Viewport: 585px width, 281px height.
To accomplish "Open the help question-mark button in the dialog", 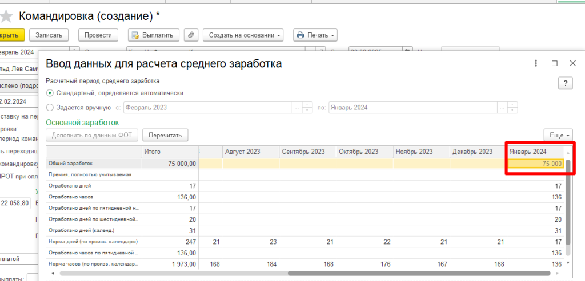I will [x=565, y=84].
